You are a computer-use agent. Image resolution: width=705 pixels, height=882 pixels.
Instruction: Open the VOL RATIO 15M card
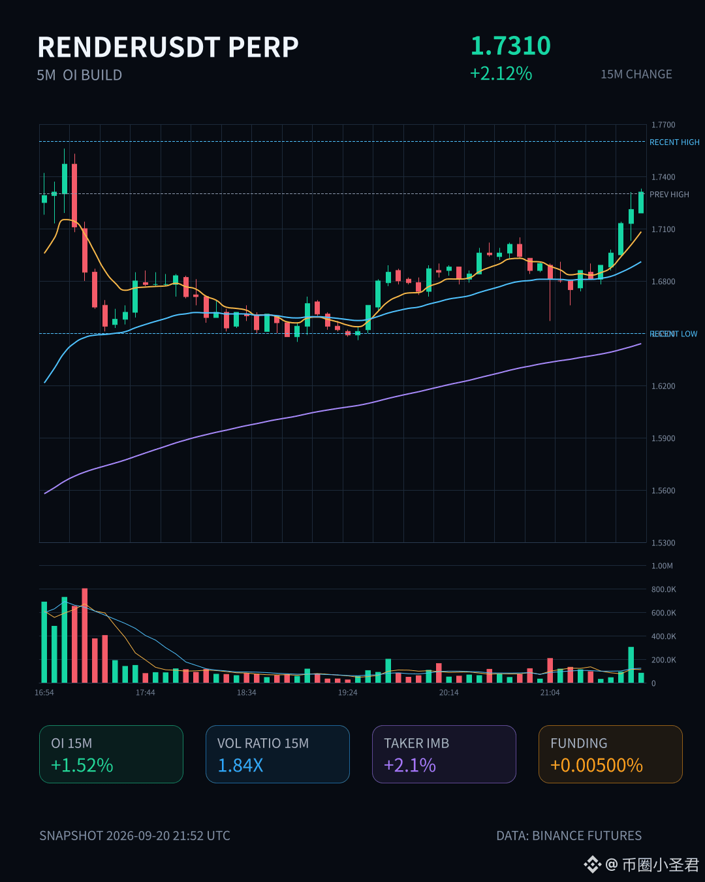pos(277,754)
